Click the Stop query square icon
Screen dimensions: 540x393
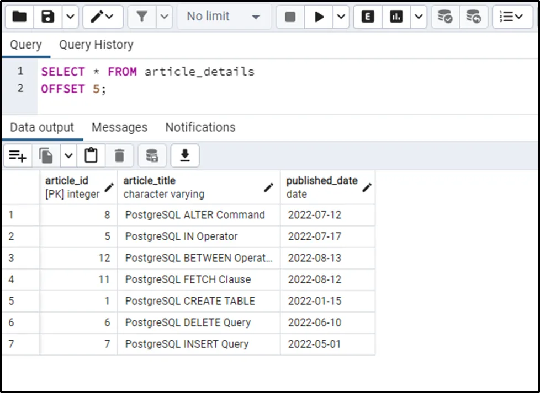point(290,17)
